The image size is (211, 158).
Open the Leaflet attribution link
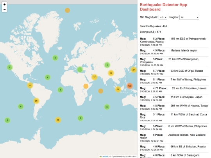pyautogui.click(x=105, y=156)
